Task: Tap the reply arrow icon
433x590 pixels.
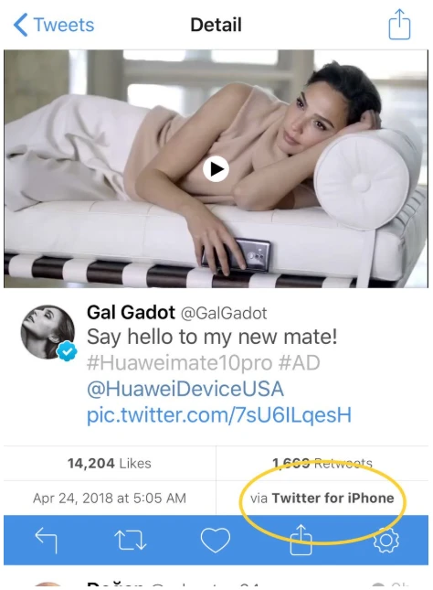Action: point(46,540)
